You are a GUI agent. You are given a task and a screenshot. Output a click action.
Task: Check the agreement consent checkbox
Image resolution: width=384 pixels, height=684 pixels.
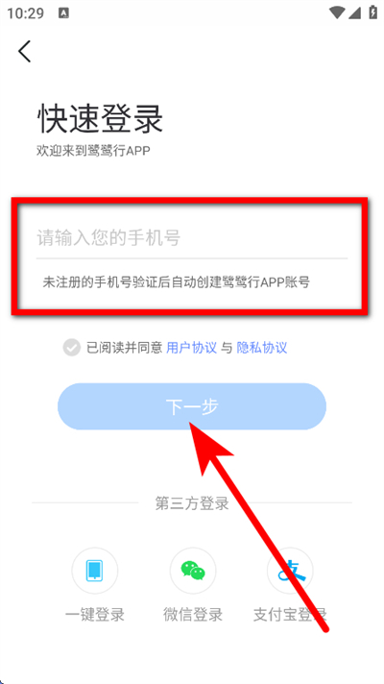(71, 348)
